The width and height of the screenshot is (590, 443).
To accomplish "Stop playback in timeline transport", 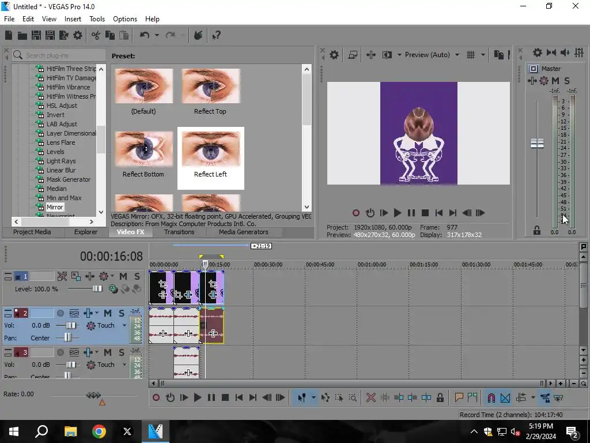I will pyautogui.click(x=225, y=398).
